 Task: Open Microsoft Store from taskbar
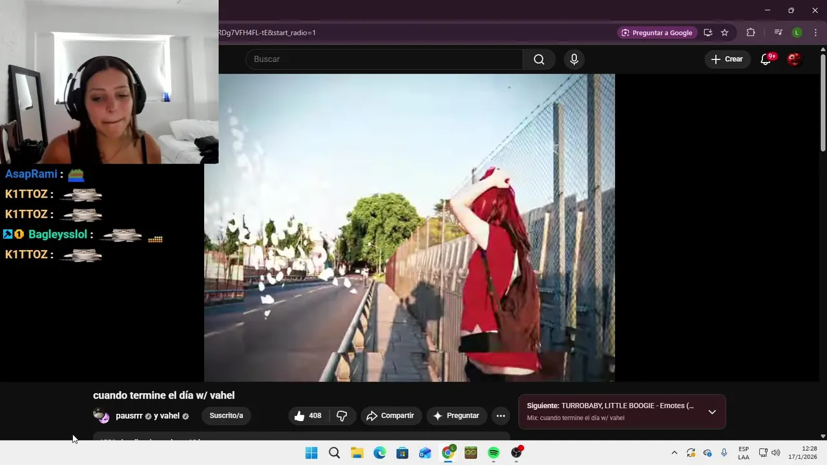tap(403, 453)
